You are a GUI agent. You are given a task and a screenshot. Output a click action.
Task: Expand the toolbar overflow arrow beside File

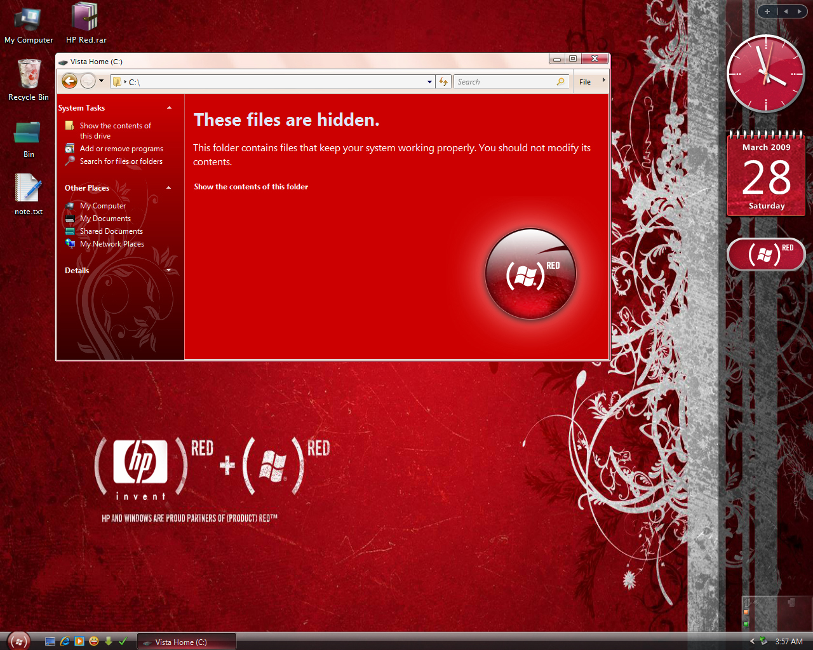pyautogui.click(x=603, y=80)
